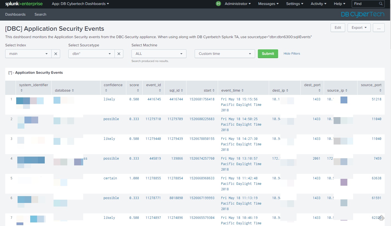
Task: Open the Administrator dropdown menu
Action: pyautogui.click(x=238, y=4)
